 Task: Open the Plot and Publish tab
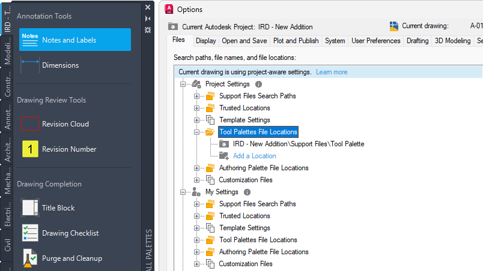tap(296, 41)
